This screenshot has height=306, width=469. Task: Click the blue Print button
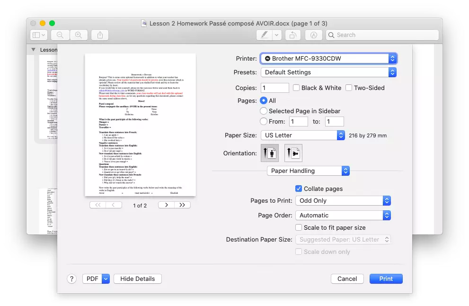[x=386, y=279]
